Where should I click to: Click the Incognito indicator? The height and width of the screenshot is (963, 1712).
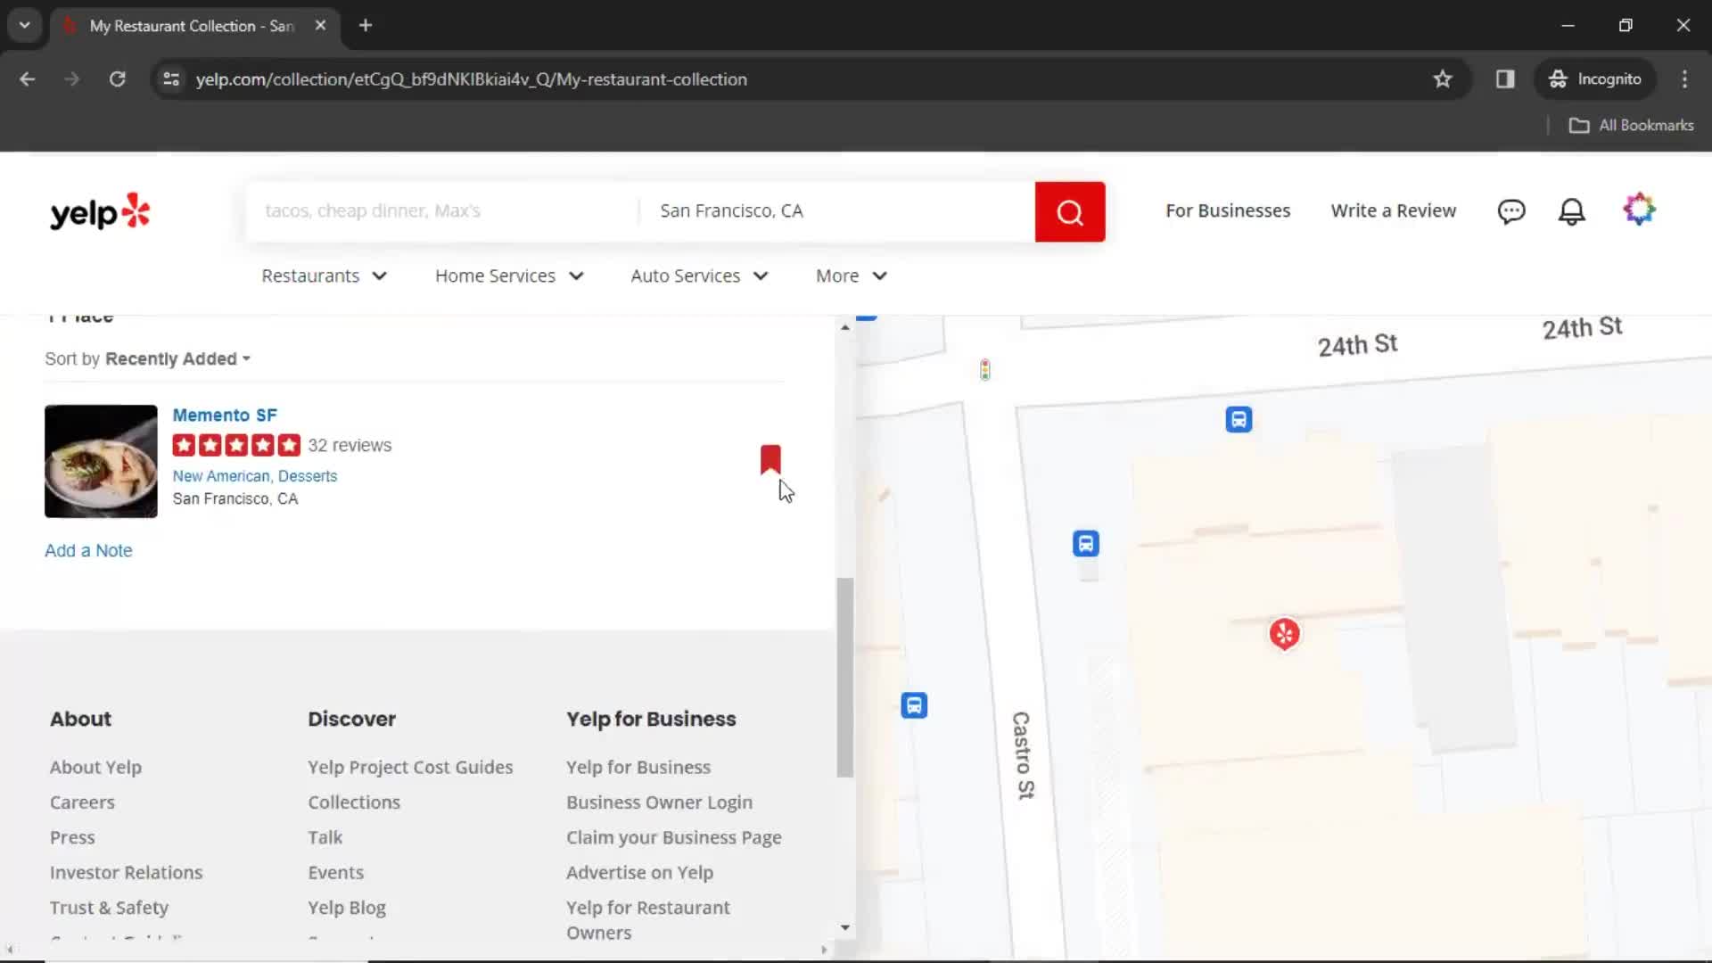(x=1595, y=79)
